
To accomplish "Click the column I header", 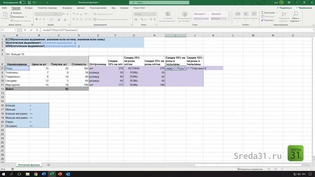I will [175, 35].
